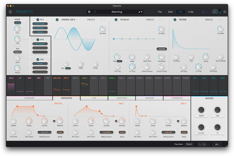Expand the Chorus JUN-6 effect type dropdown

click(x=77, y=19)
